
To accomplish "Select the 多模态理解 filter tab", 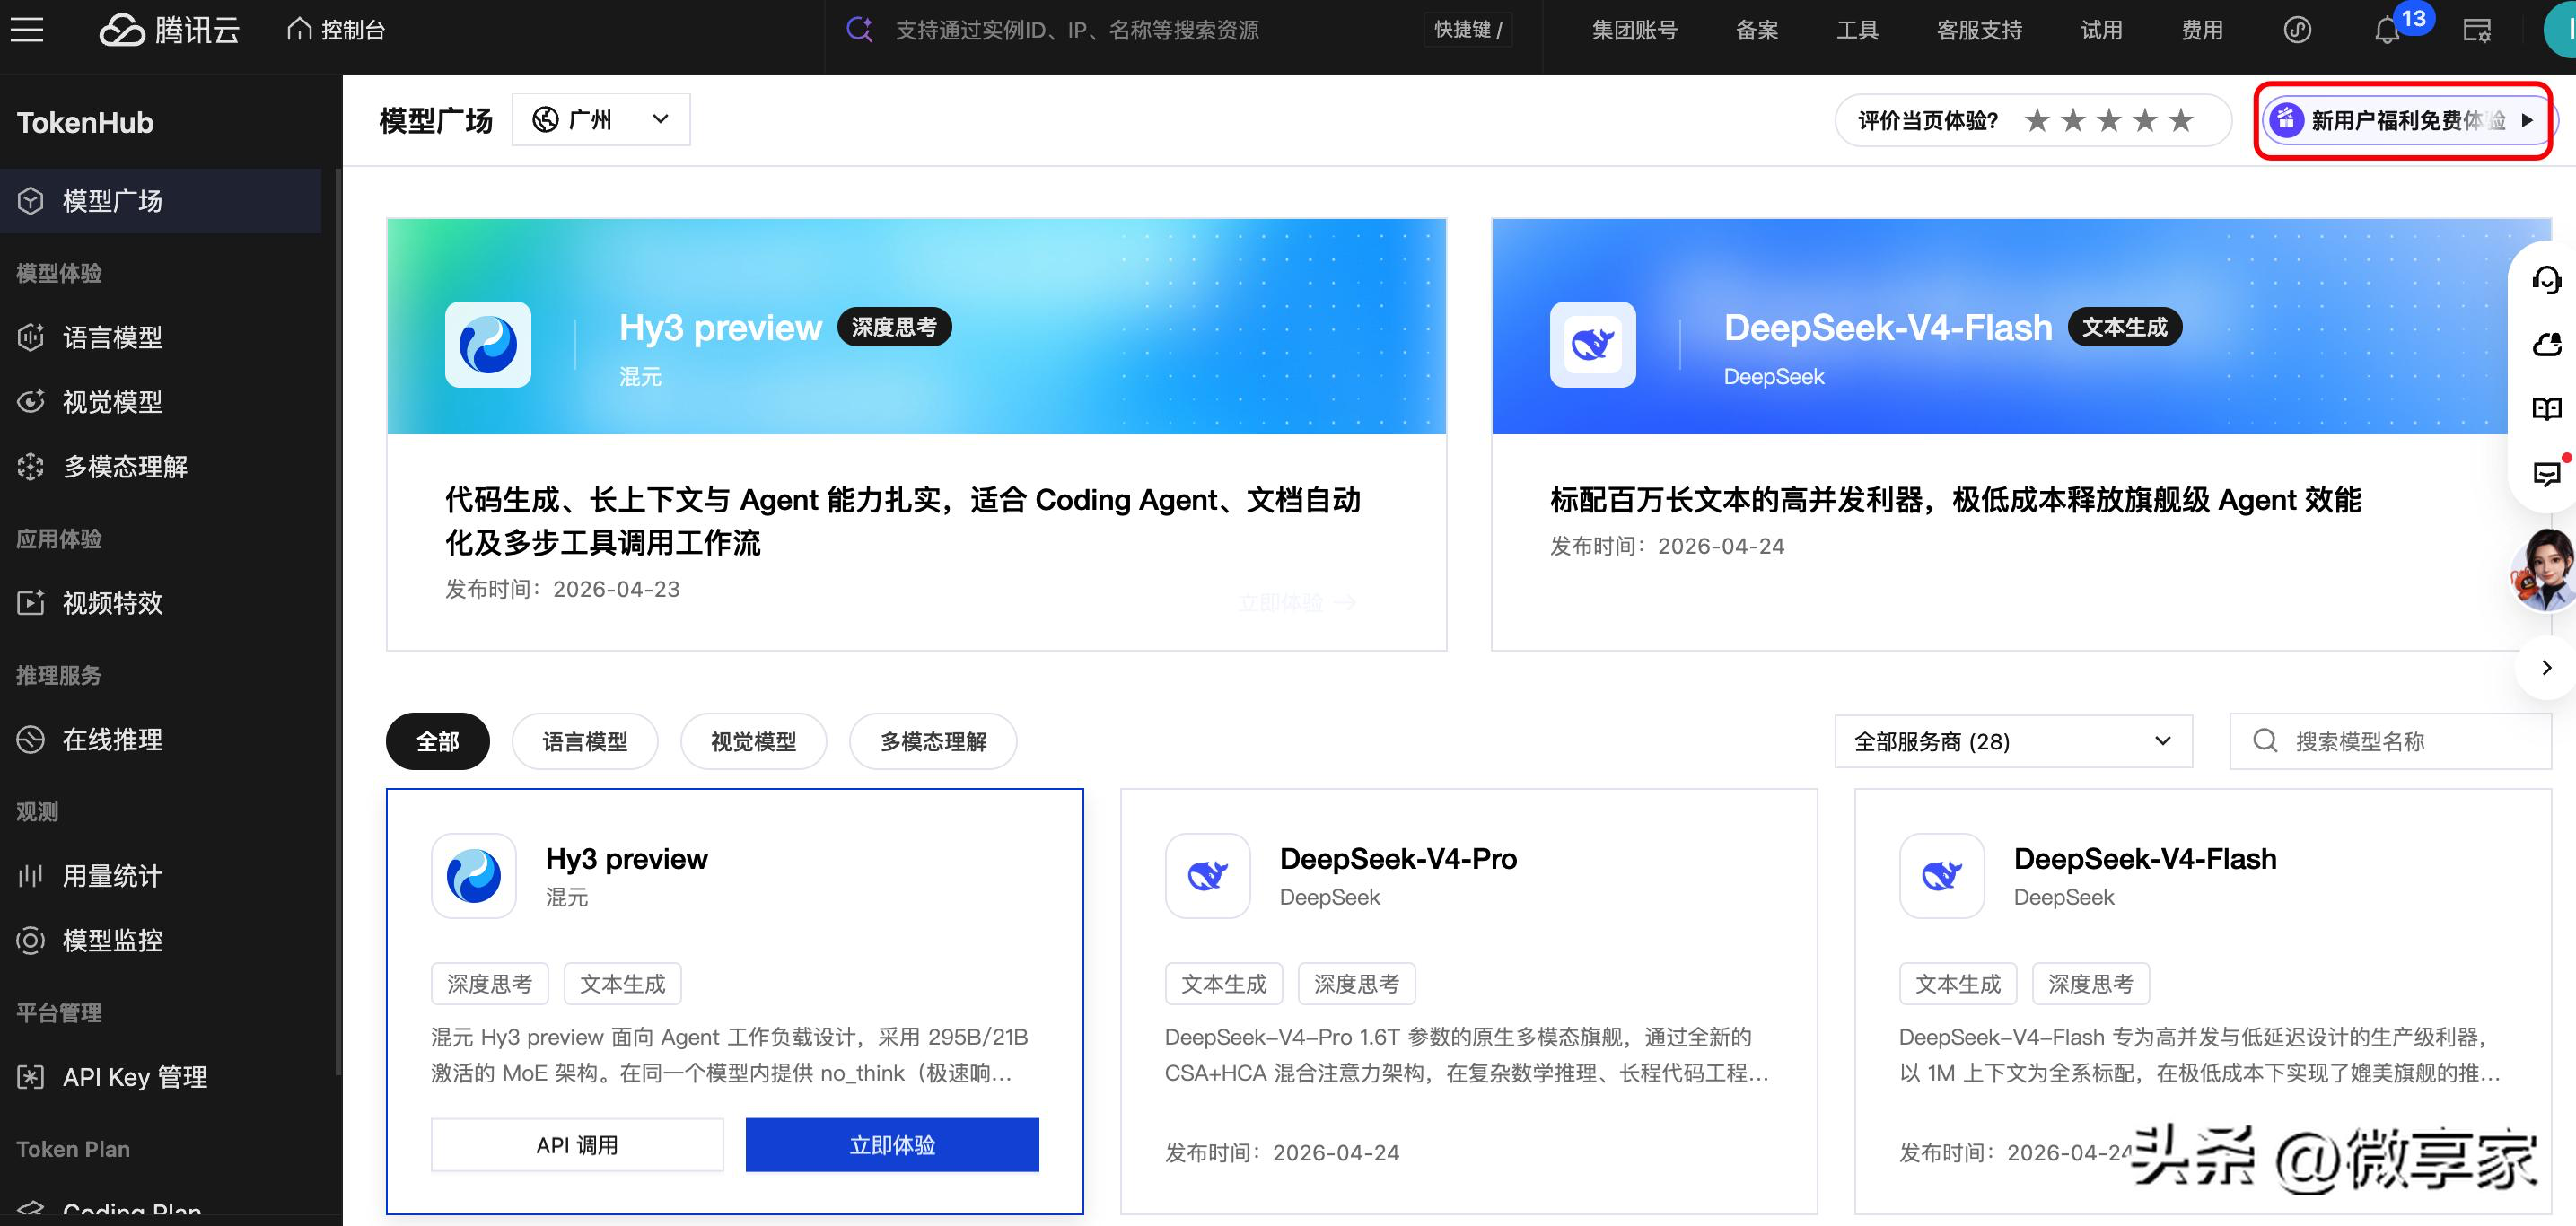I will [x=933, y=742].
